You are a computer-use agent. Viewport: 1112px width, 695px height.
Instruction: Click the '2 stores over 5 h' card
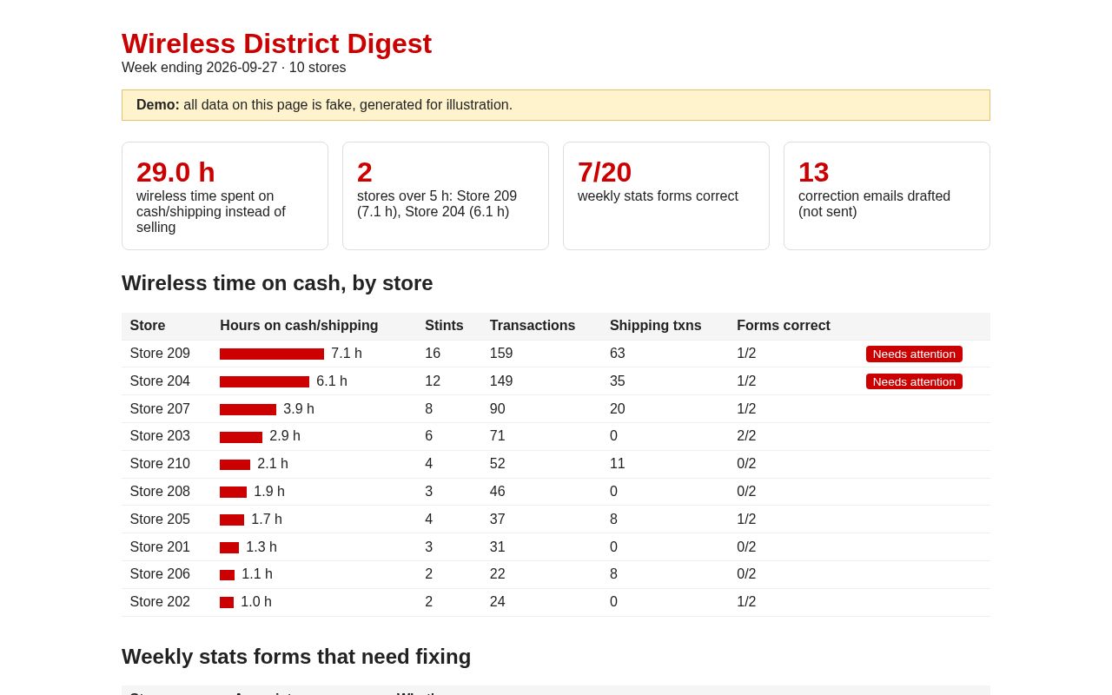coord(446,196)
